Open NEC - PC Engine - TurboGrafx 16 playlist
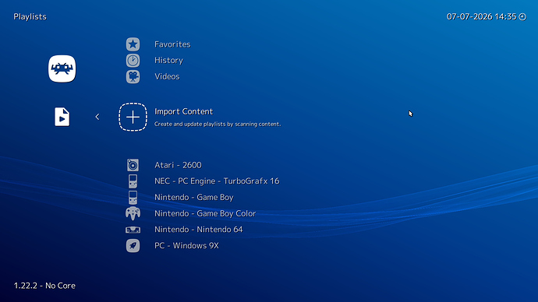 [217, 181]
